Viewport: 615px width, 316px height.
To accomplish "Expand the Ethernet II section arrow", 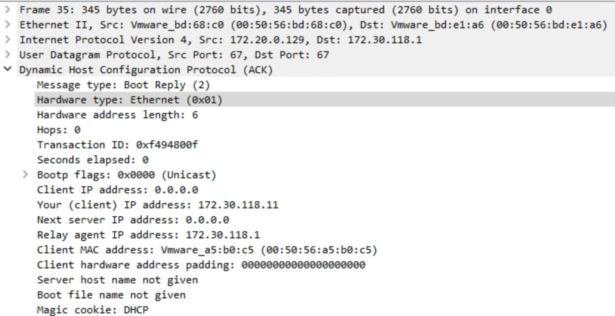I will pos(8,25).
